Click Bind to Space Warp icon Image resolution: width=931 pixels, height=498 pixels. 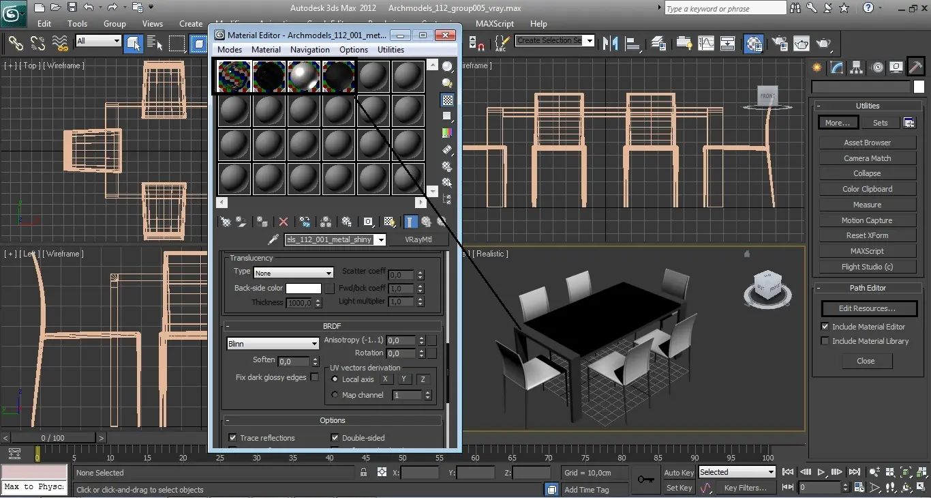[60, 44]
